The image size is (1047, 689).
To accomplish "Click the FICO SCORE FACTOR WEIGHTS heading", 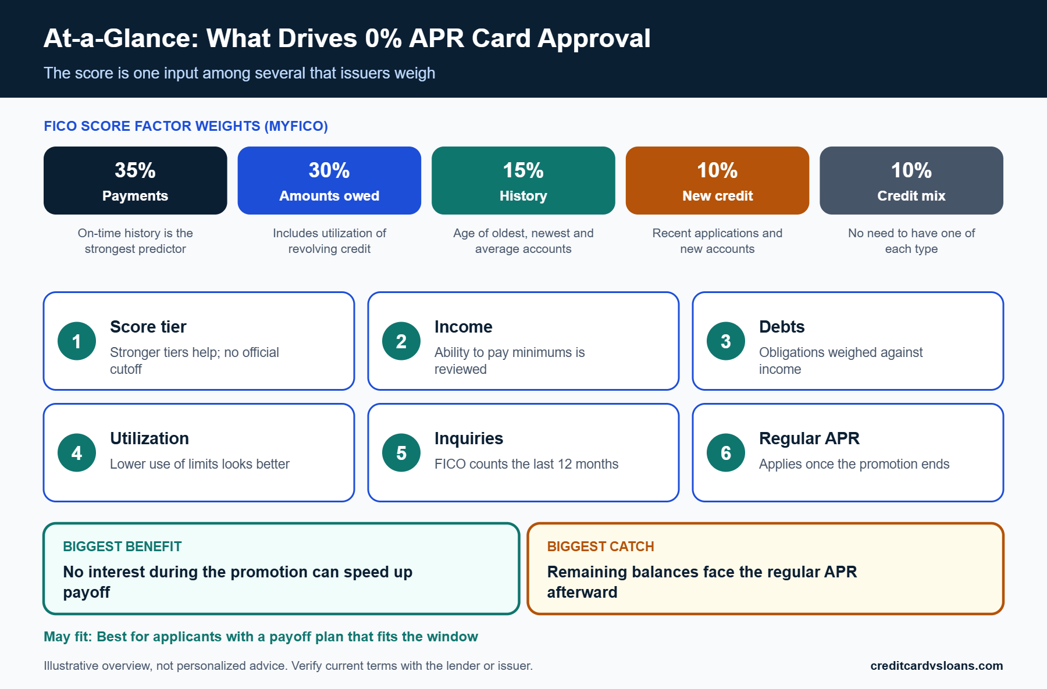I will point(186,126).
